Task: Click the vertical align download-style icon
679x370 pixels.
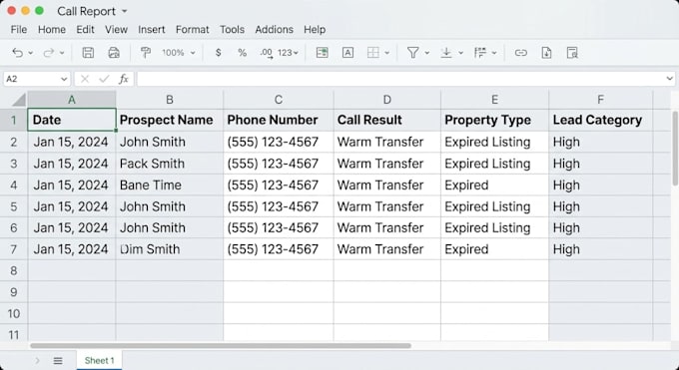Action: pyautogui.click(x=446, y=53)
